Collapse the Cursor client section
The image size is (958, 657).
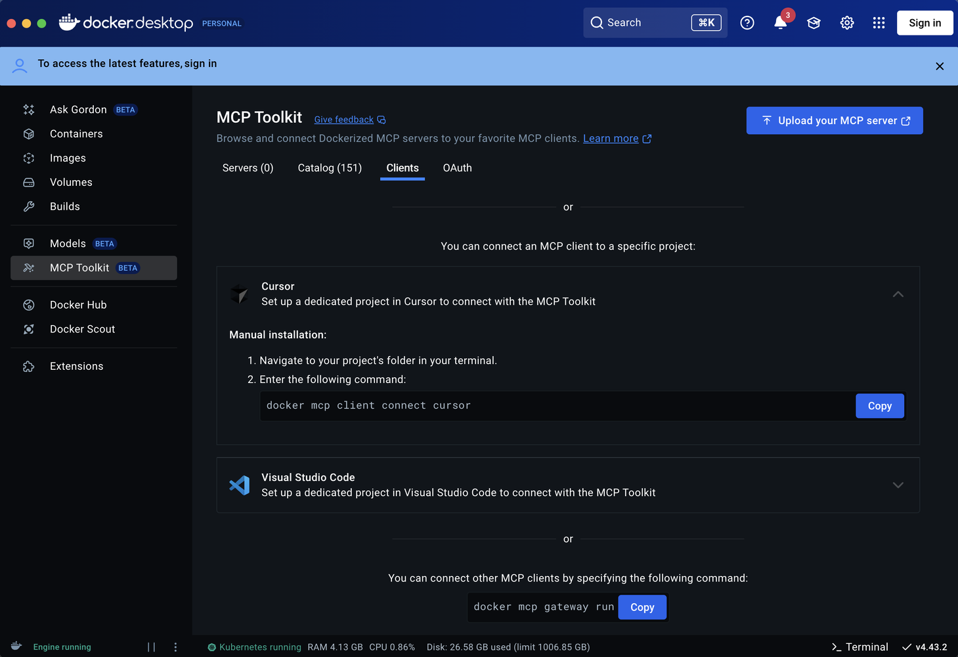898,294
